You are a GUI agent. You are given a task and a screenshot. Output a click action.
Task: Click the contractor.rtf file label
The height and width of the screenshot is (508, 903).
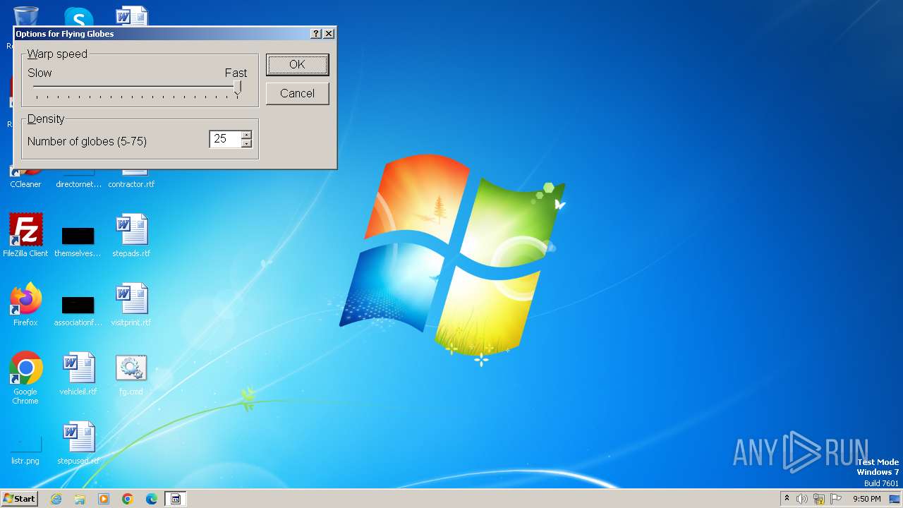point(131,184)
